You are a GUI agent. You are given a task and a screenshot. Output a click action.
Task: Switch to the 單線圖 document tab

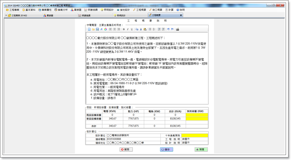(x=60, y=15)
